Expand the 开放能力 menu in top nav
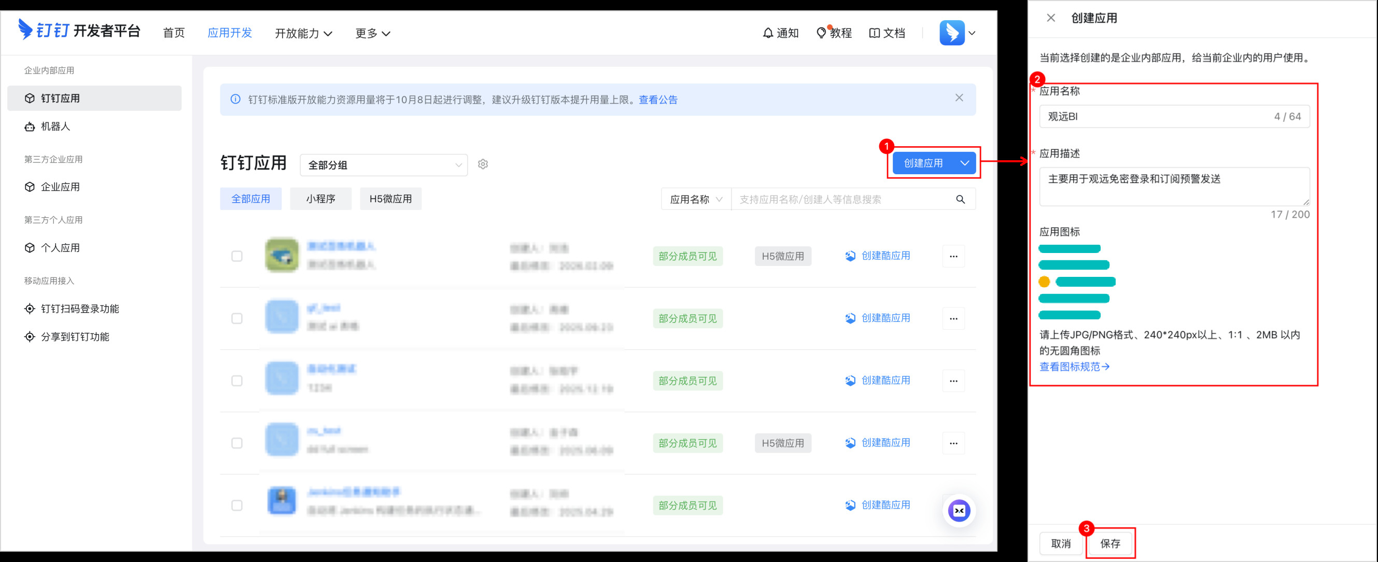This screenshot has height=562, width=1378. tap(303, 33)
